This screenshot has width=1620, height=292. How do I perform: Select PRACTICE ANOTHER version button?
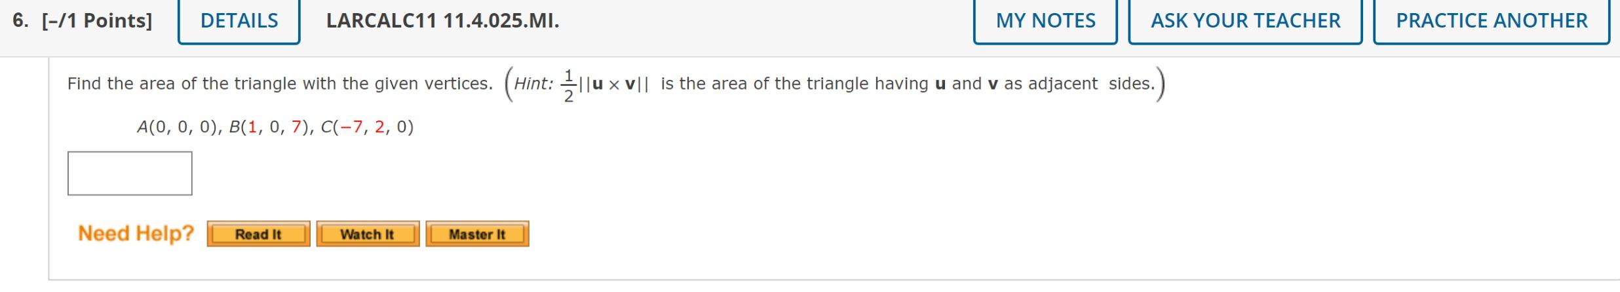[x=1492, y=21]
